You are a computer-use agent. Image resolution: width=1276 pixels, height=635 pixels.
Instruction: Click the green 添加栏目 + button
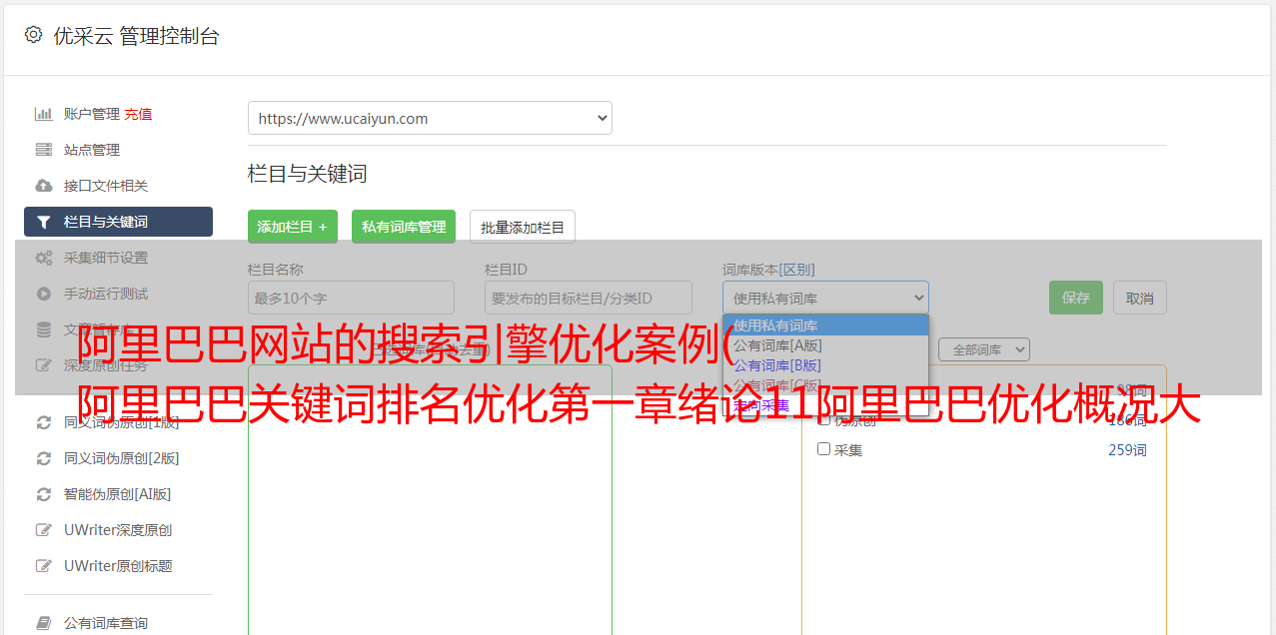(293, 227)
